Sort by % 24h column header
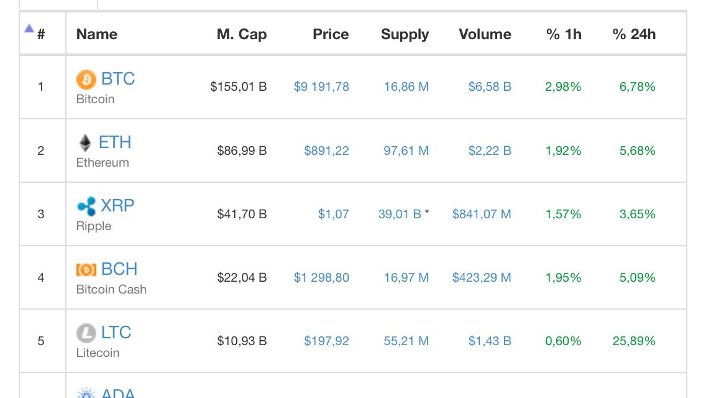The height and width of the screenshot is (398, 706). (634, 34)
